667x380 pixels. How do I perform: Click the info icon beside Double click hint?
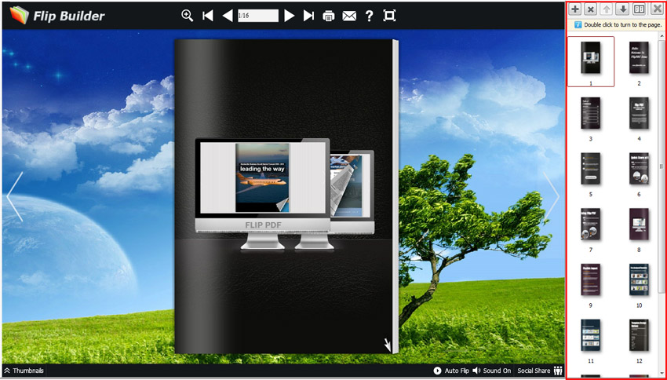coord(578,24)
